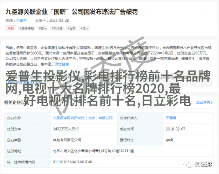Click the 注册地址 label cell

[27, 151]
